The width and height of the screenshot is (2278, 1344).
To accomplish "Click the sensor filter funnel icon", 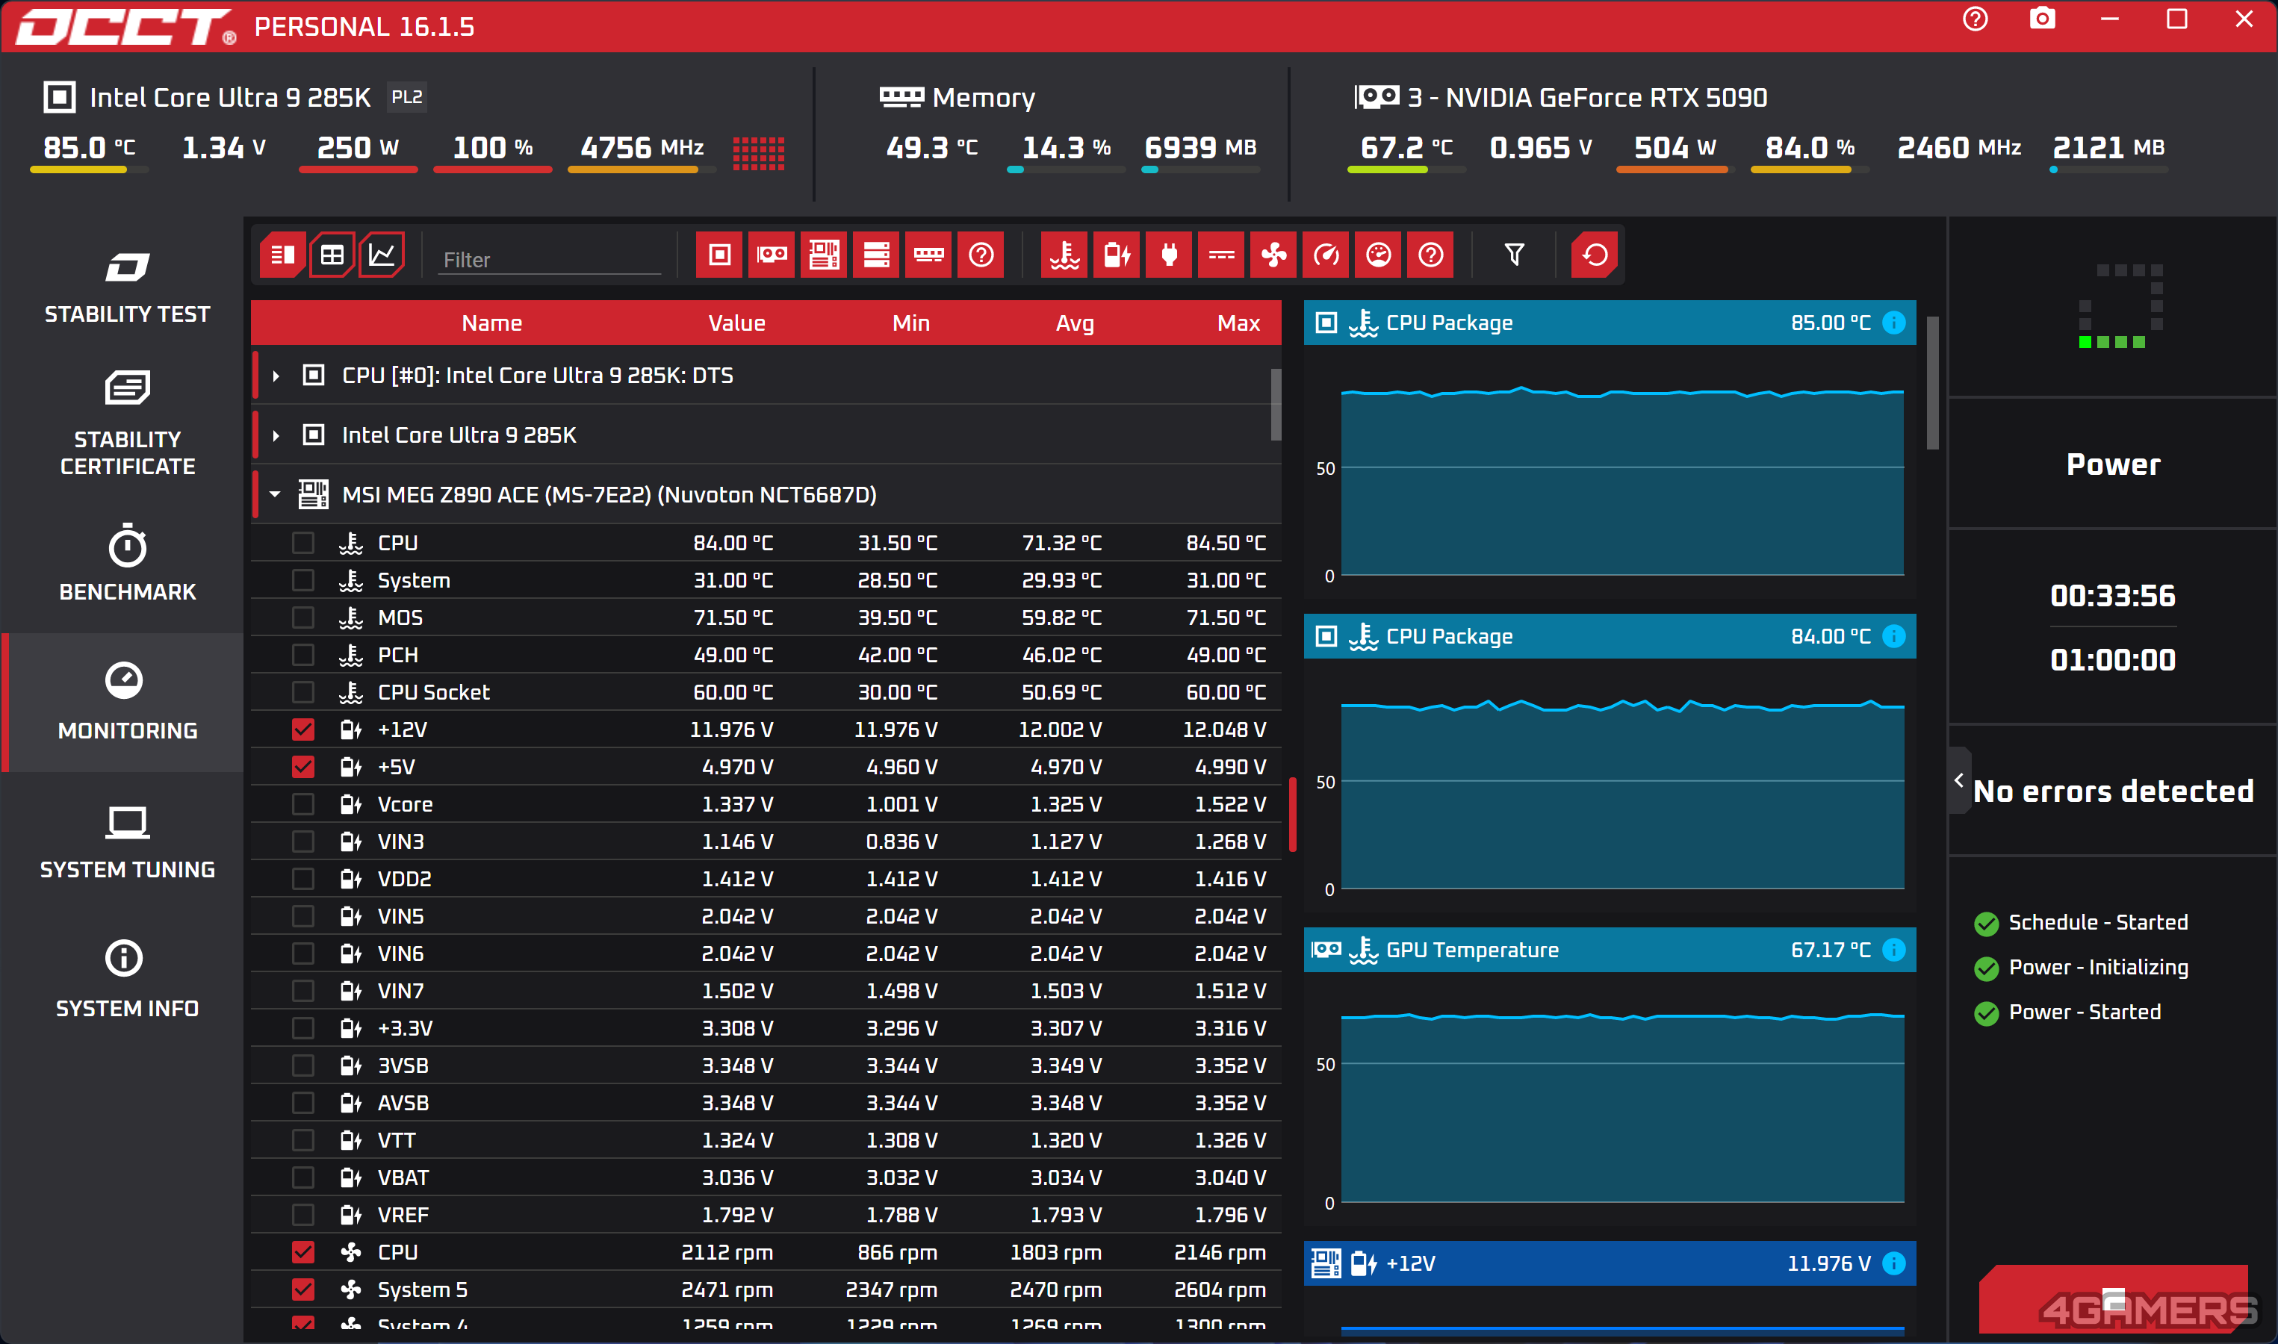I will click(1515, 255).
